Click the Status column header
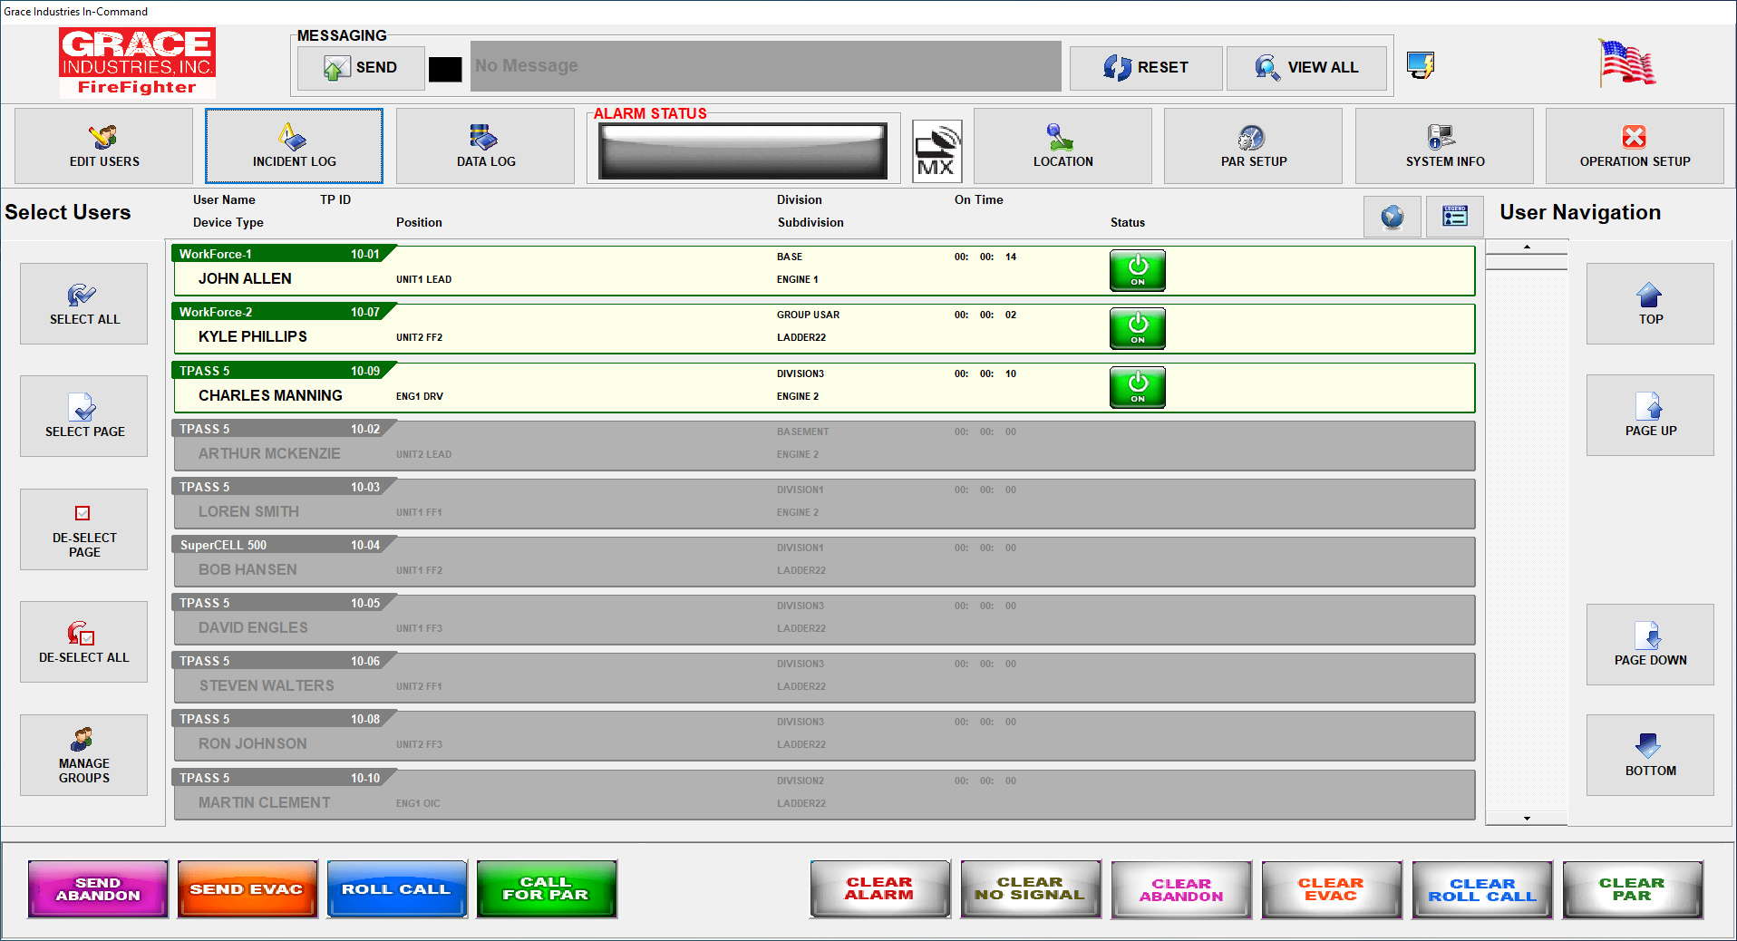 pyautogui.click(x=1127, y=222)
